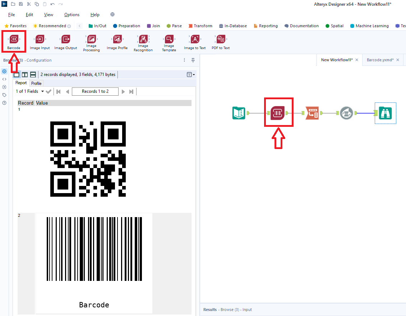Switch Browse results to horizontal split layout

(33, 74)
